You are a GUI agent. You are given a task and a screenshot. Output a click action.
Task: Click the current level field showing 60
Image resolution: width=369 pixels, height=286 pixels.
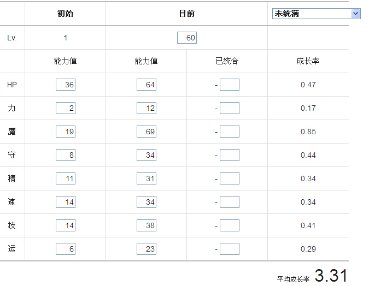187,38
